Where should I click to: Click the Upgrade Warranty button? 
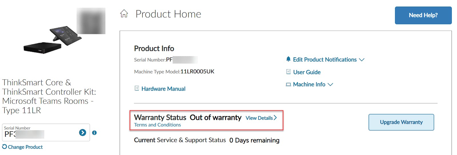tap(401, 122)
